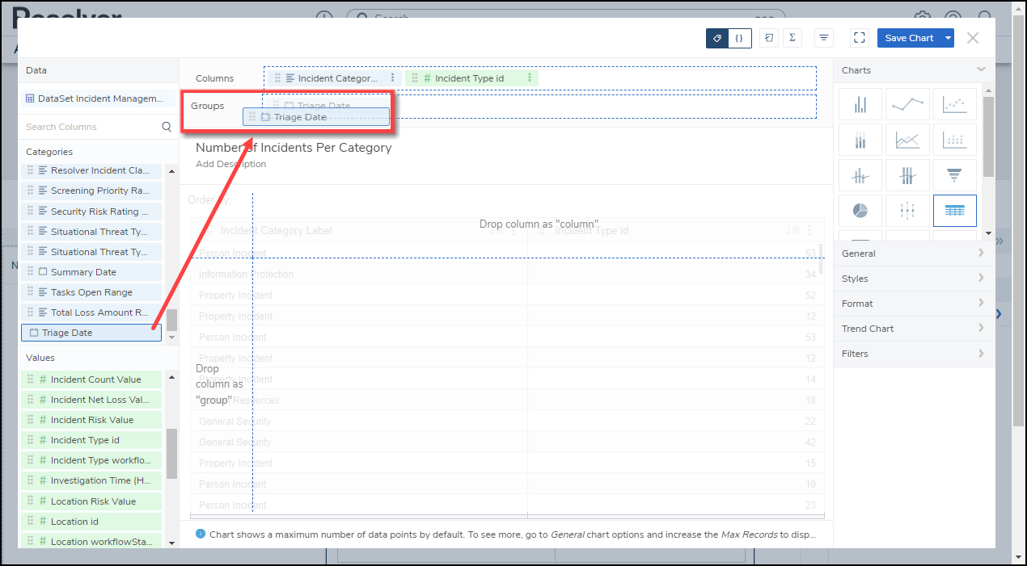This screenshot has width=1027, height=566.
Task: Select Location Risk Value item
Action: point(91,501)
